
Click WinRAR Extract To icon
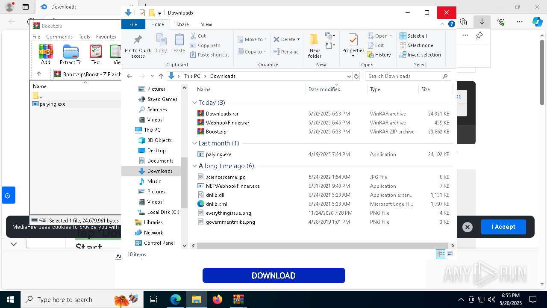(71, 54)
